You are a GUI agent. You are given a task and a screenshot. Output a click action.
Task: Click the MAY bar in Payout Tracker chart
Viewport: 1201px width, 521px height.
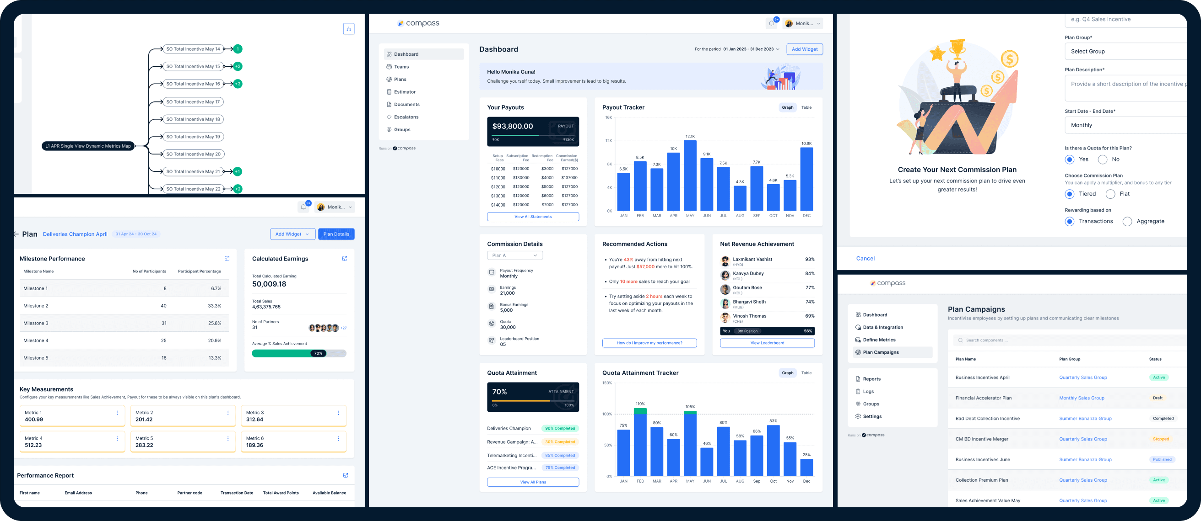[x=690, y=175]
